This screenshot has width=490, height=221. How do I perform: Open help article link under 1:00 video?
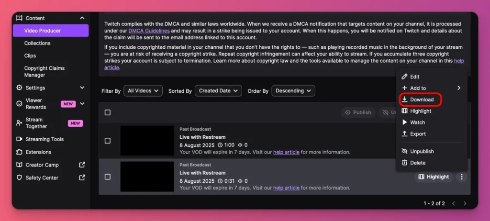pos(286,152)
